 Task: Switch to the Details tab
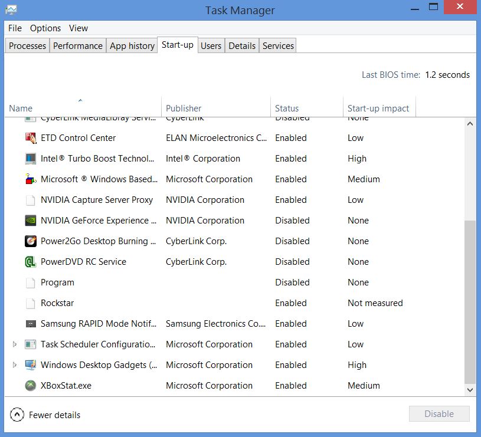(x=242, y=45)
